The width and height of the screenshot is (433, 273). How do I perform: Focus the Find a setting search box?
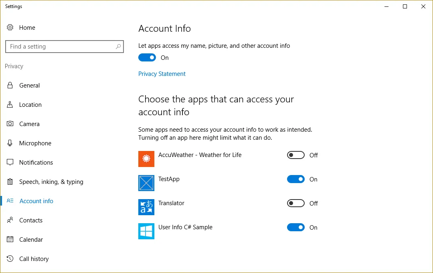[x=64, y=47]
